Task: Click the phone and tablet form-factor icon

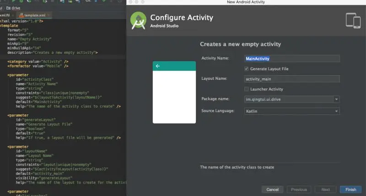Action: pyautogui.click(x=353, y=21)
